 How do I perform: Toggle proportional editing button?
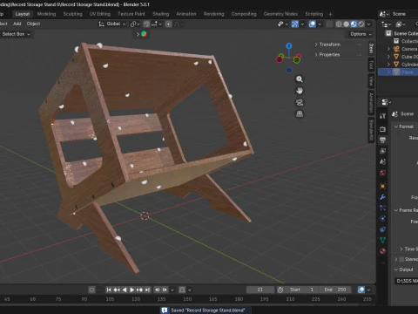tap(168, 24)
